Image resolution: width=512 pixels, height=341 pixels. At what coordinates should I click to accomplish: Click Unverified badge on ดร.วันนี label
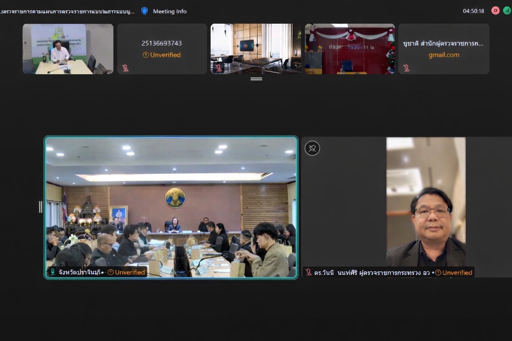pyautogui.click(x=454, y=272)
